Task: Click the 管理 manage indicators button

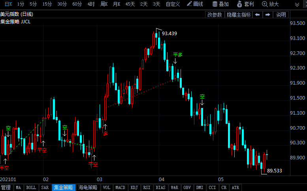Action: (x=6, y=187)
